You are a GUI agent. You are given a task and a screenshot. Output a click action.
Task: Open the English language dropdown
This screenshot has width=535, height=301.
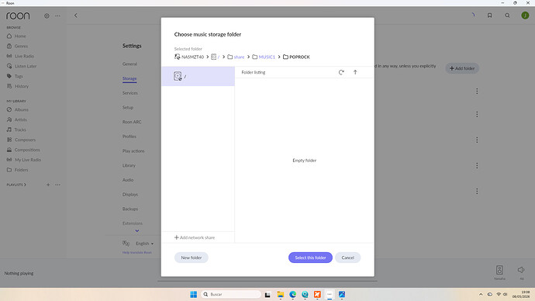144,244
